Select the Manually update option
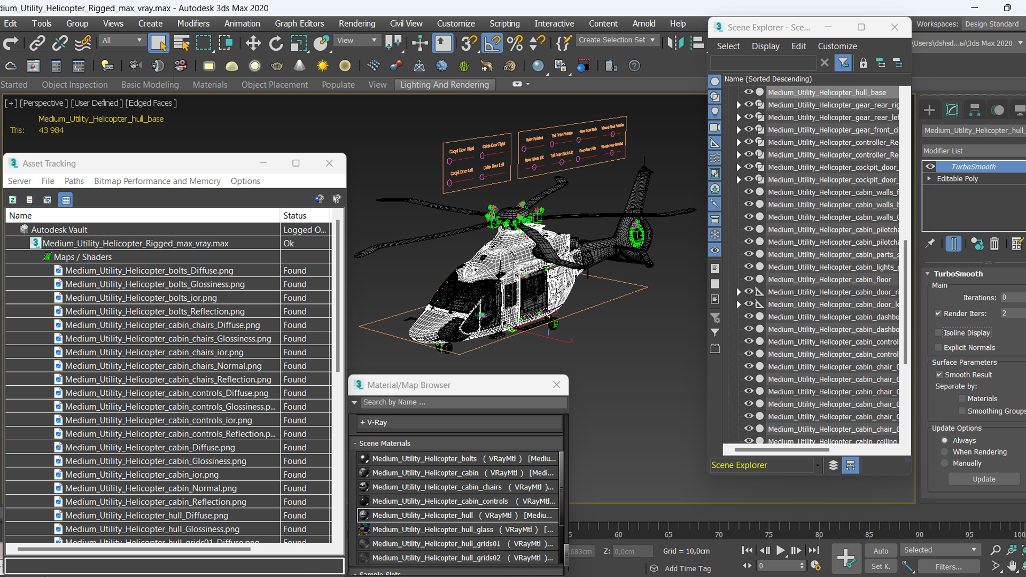Screen dimensions: 1026x577 click(944, 463)
